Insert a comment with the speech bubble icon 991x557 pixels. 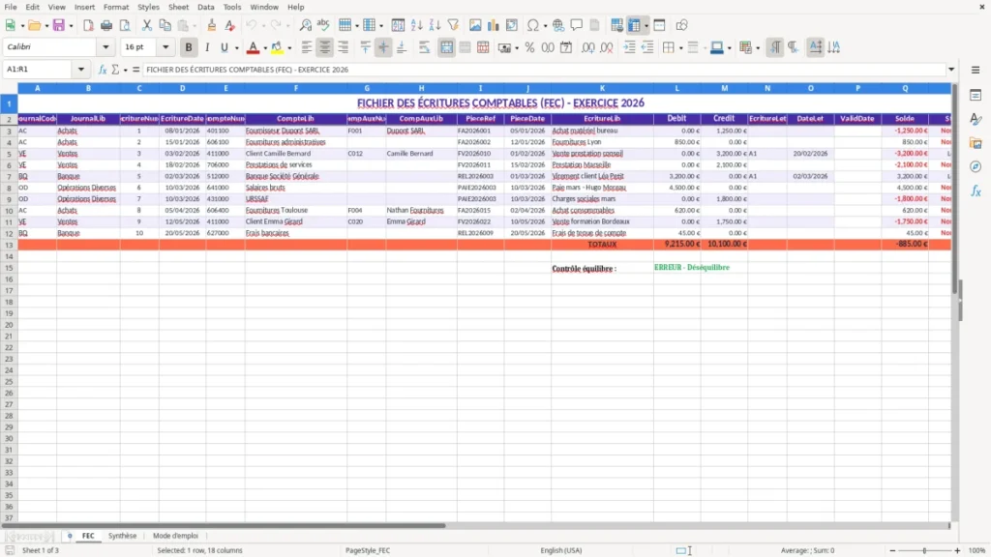coord(577,25)
